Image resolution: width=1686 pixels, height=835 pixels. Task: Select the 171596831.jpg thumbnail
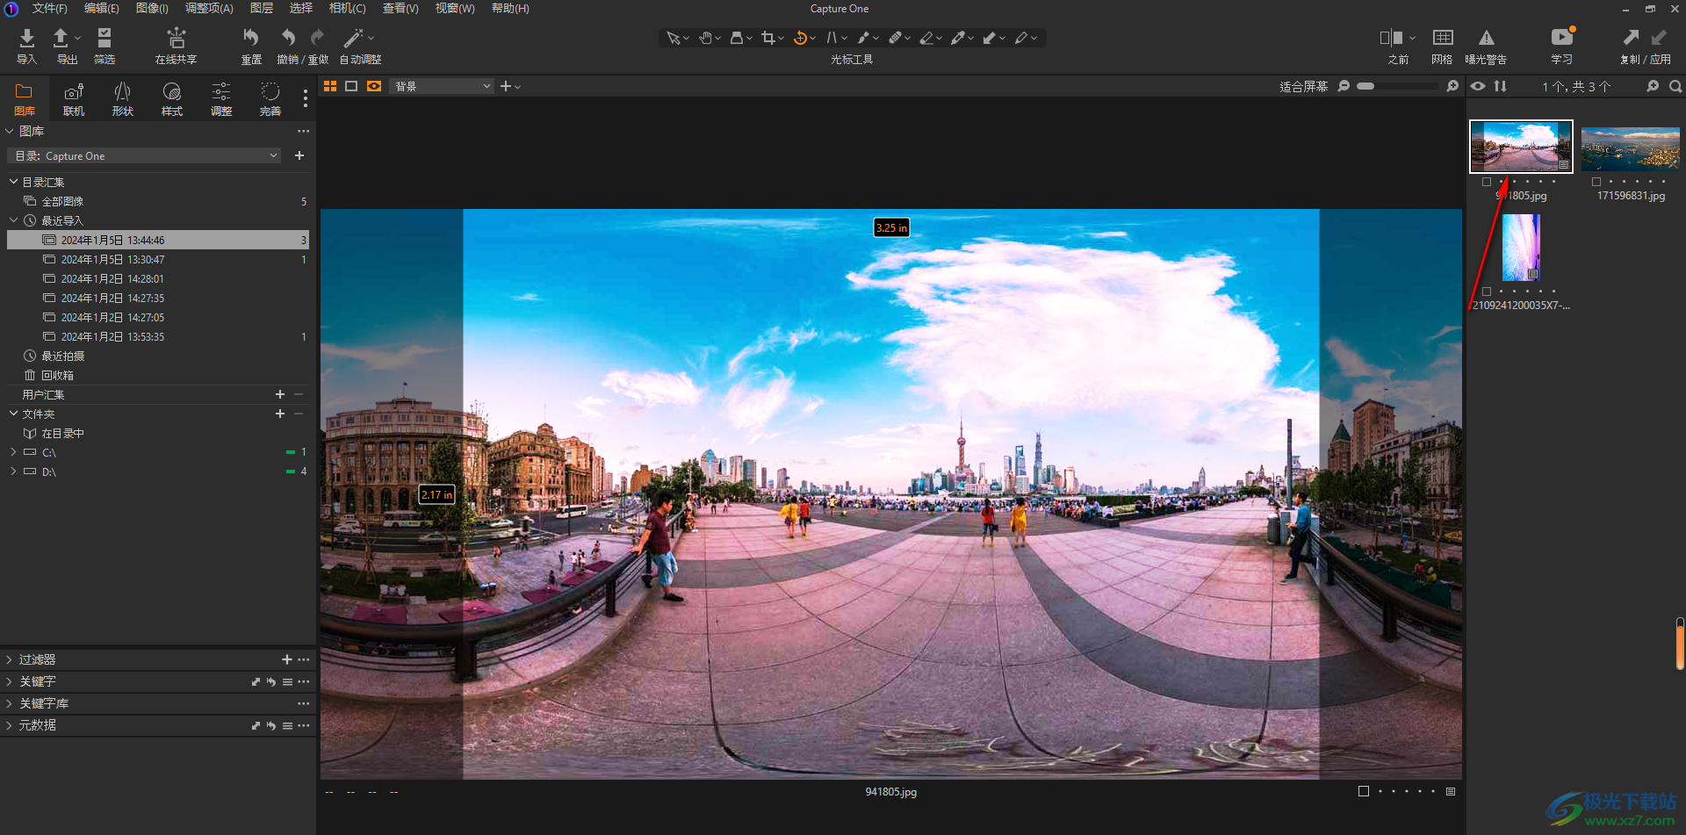pyautogui.click(x=1630, y=148)
